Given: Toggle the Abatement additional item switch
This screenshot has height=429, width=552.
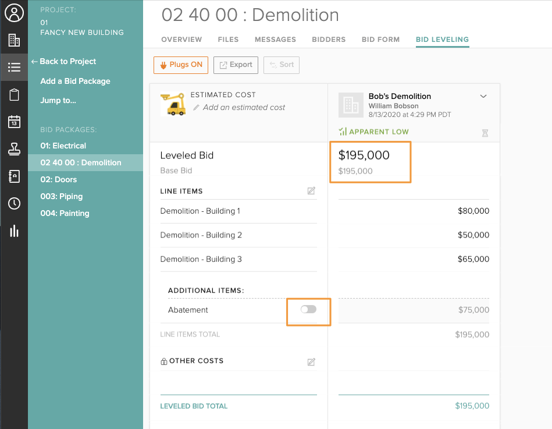Looking at the screenshot, I should tap(308, 310).
